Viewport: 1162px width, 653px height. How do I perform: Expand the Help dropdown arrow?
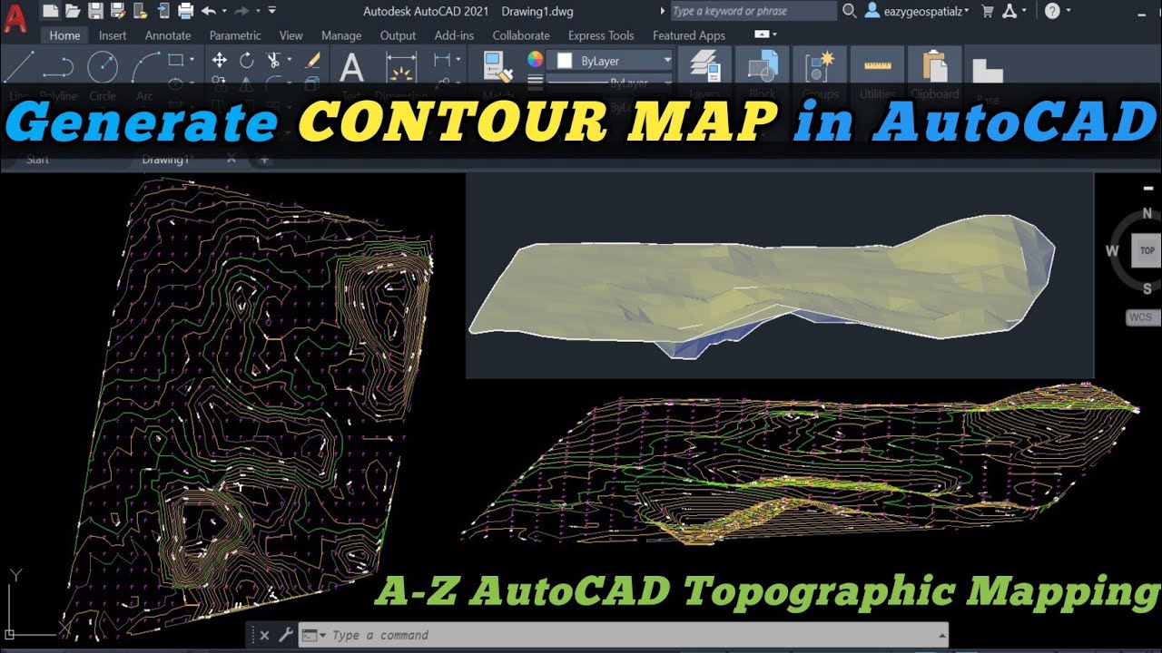tap(1068, 11)
